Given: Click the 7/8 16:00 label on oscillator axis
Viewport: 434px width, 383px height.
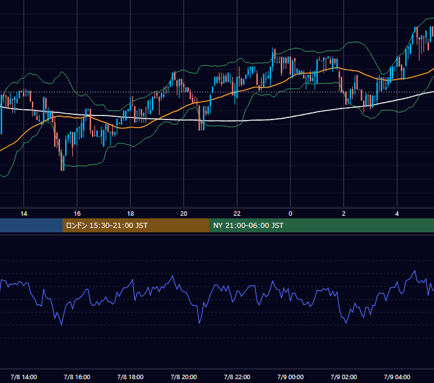Looking at the screenshot, I should [77, 377].
